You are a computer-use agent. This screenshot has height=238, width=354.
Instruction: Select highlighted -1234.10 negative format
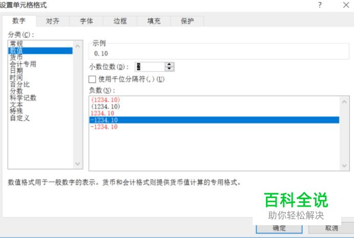214,120
